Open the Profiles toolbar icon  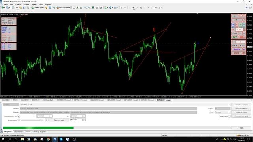pyautogui.click(x=8, y=7)
